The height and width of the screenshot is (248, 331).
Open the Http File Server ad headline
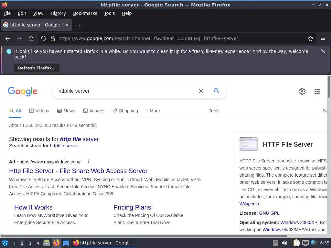pyautogui.click(x=78, y=171)
